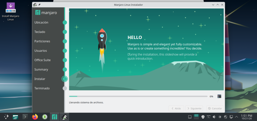Select the Particiones step in sidebar
257x121 pixels.
(42, 41)
